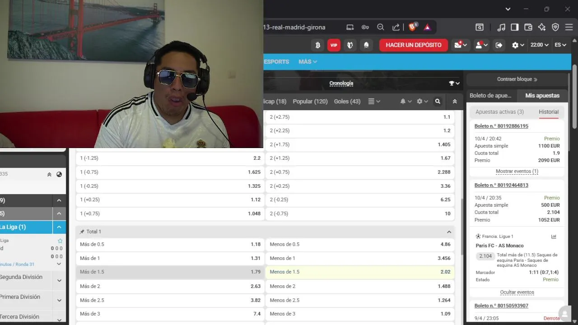Click HACER UN DEPÓSITO button

[414, 45]
